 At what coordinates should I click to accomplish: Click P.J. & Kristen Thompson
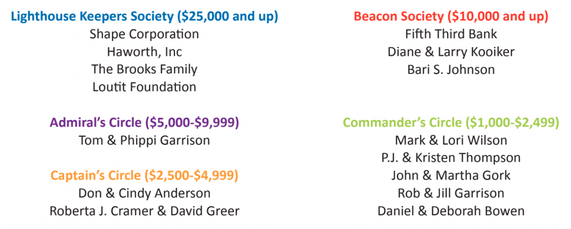tap(451, 158)
